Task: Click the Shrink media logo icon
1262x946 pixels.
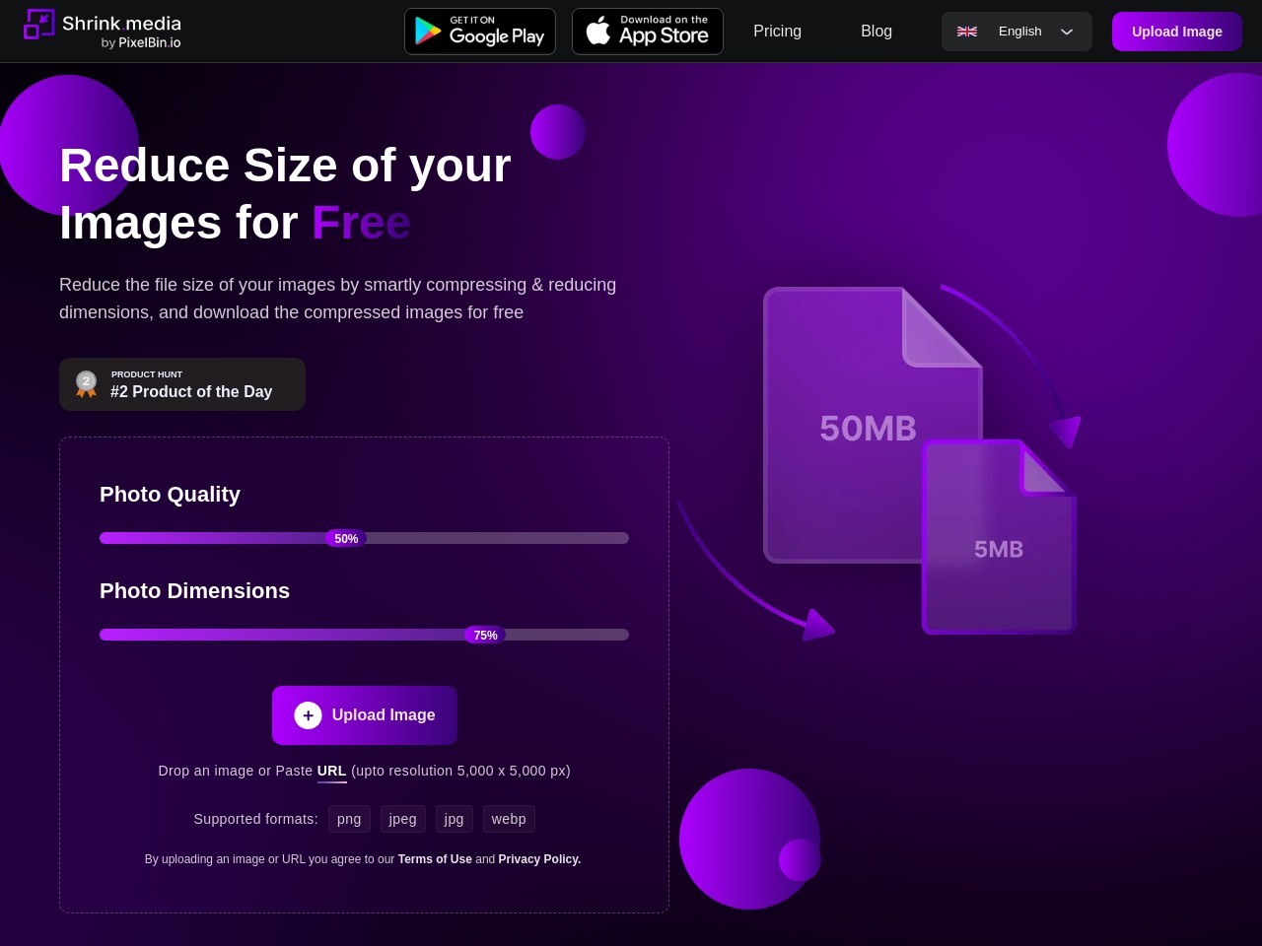Action: [x=39, y=24]
